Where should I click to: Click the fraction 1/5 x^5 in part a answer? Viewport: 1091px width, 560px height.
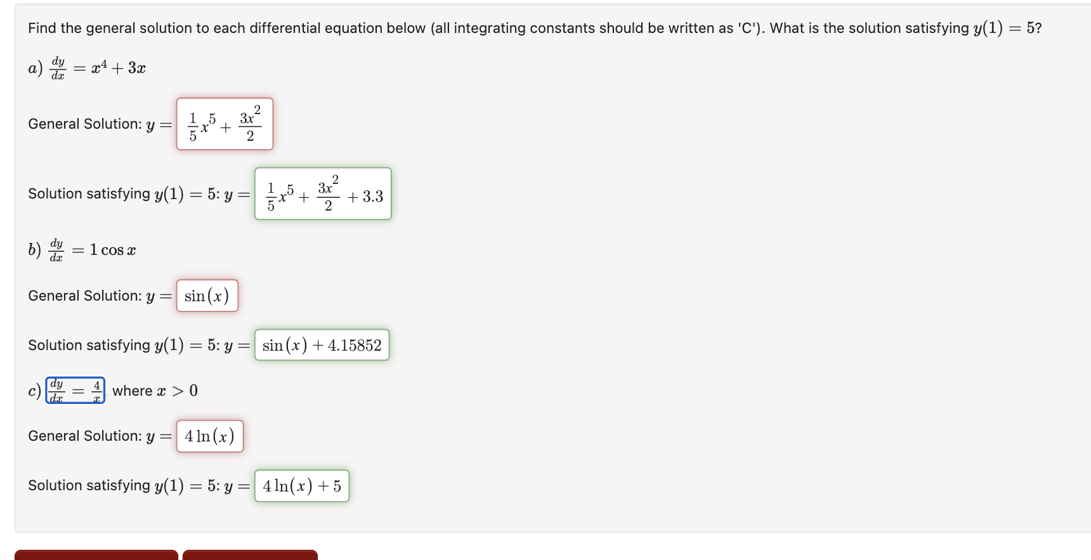(197, 124)
